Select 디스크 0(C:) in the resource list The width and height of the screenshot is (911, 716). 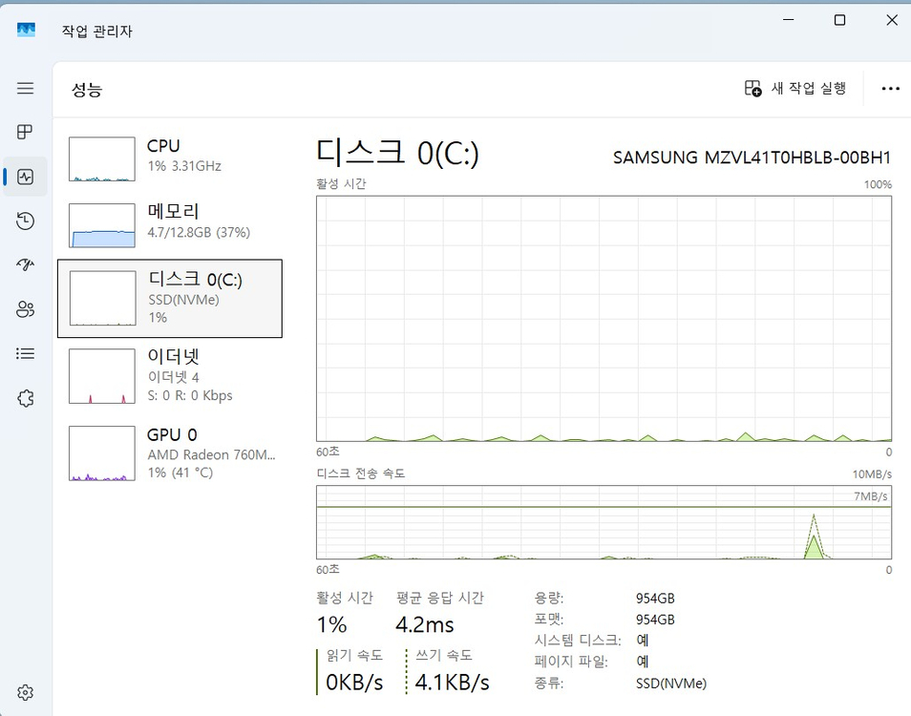tap(170, 298)
